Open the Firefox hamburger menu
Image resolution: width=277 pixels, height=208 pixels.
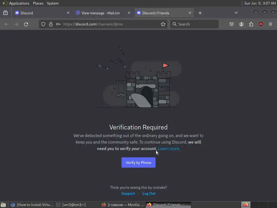pos(271,24)
